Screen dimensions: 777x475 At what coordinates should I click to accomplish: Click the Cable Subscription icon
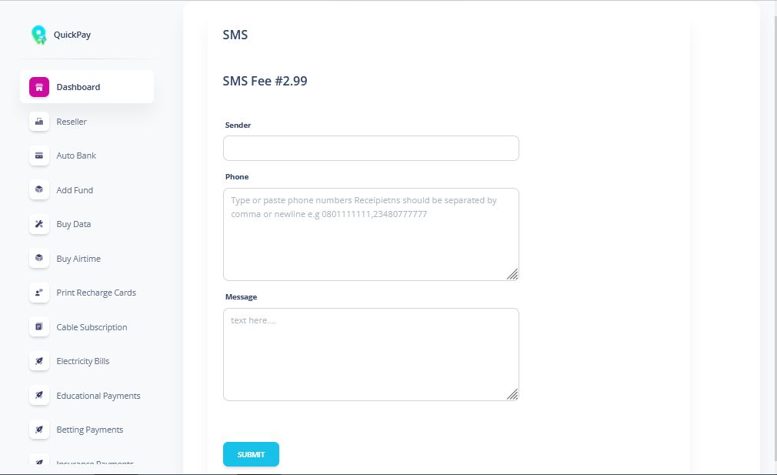pos(39,326)
